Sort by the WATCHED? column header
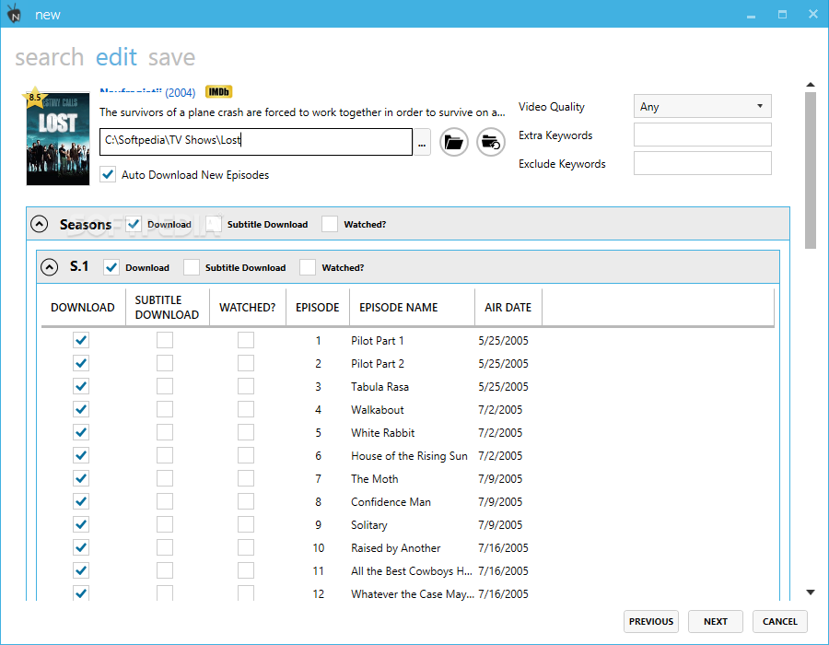Screen dimensions: 829x645 click(248, 307)
